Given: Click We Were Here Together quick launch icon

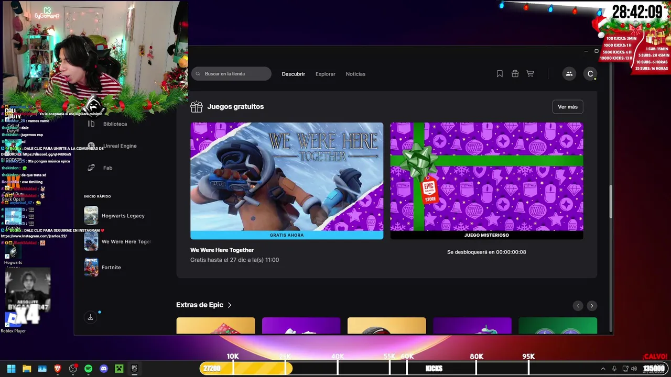Looking at the screenshot, I should click(91, 241).
